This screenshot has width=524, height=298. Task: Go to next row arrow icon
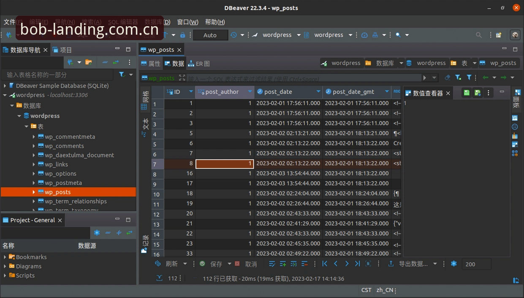click(347, 264)
